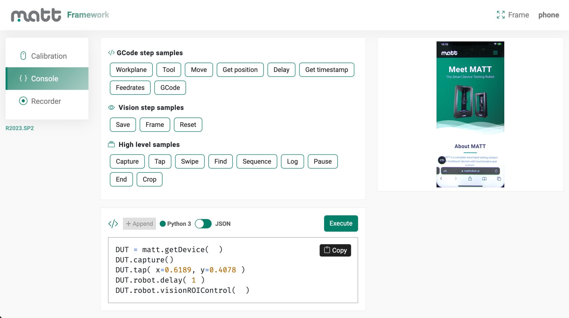Click the High level samples box icon
The height and width of the screenshot is (318, 569).
click(111, 144)
